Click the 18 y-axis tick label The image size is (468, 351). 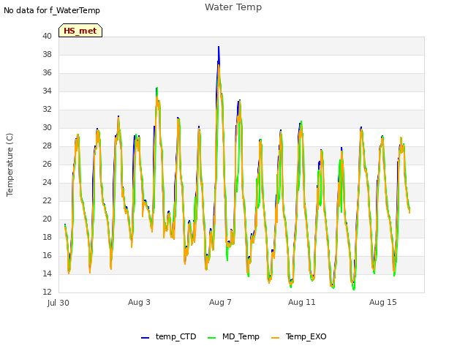pos(47,237)
